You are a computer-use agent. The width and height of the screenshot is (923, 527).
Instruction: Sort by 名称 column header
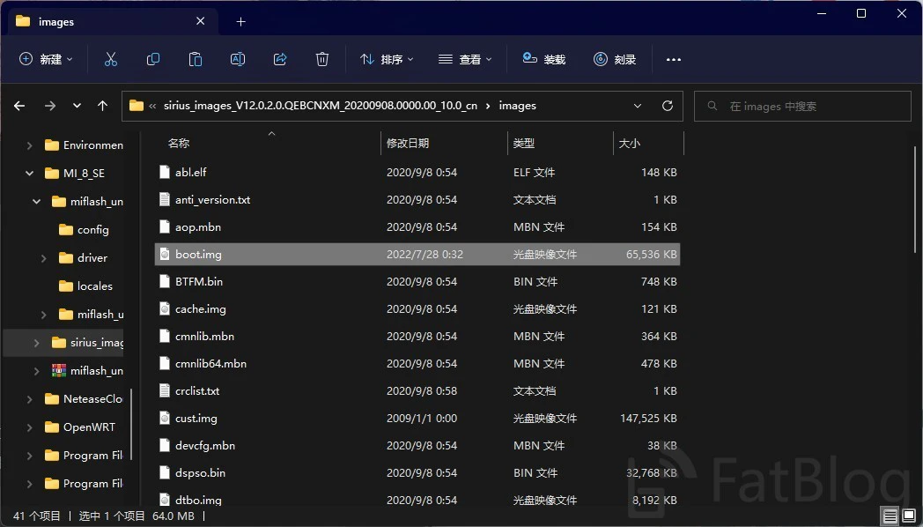point(179,143)
